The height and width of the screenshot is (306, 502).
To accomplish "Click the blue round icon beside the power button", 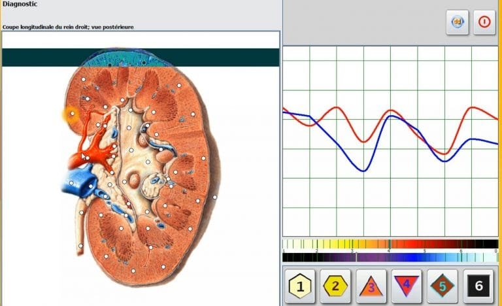I will click(458, 22).
